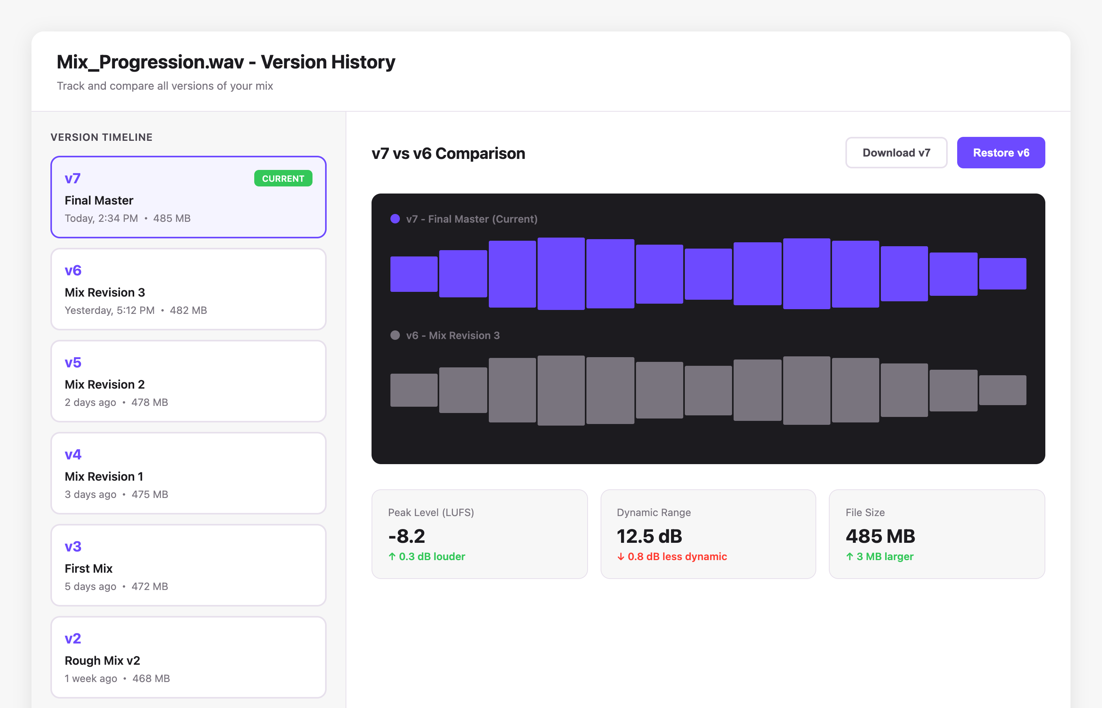Select the v3 First Mix version
The height and width of the screenshot is (708, 1102).
point(188,565)
